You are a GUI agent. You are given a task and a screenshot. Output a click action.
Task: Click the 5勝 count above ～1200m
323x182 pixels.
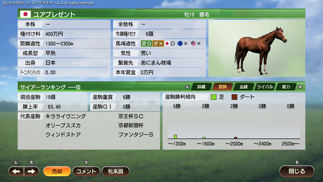click(177, 106)
